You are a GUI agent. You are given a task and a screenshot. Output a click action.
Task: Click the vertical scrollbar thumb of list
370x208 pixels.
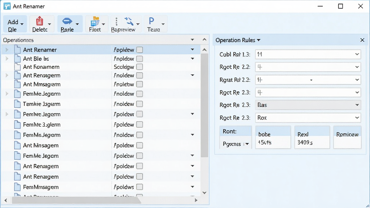coord(205,105)
